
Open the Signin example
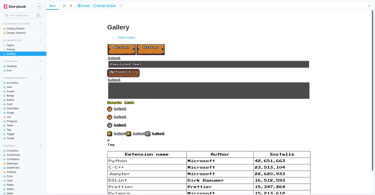(x=10, y=45)
